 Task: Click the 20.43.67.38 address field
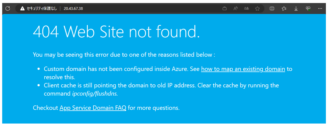point(73,8)
